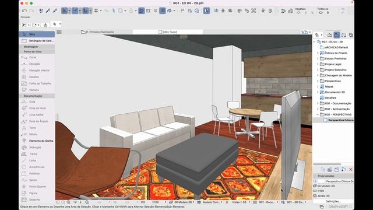Click the view name field Perspectiva Cônica
Image resolution: width=373 pixels, height=210 pixels.
[339, 181]
